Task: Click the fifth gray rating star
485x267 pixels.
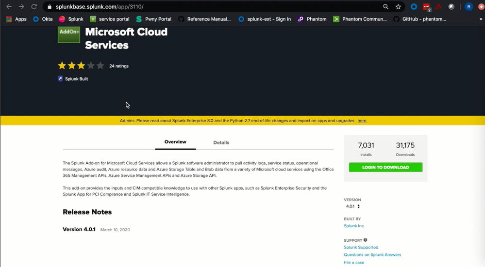Action: click(100, 66)
